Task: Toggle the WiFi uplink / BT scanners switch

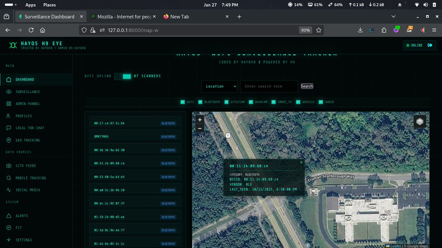Action: point(123,76)
